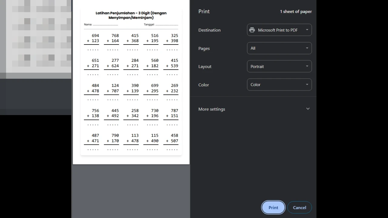Image resolution: width=388 pixels, height=218 pixels.
Task: Expand the More settings chevron
Action: pos(308,109)
